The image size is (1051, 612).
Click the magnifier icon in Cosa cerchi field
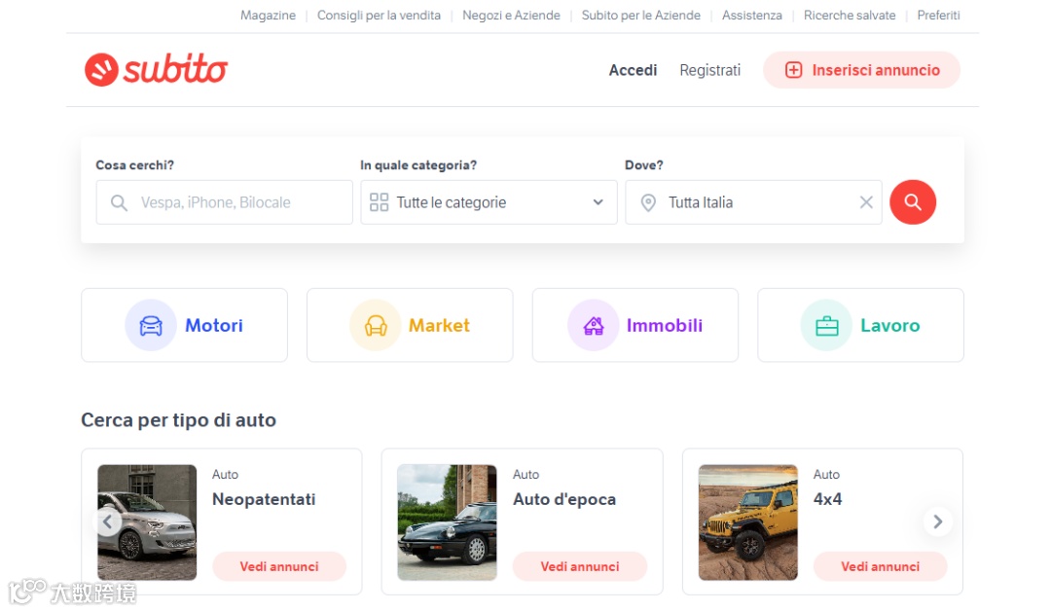coord(119,202)
